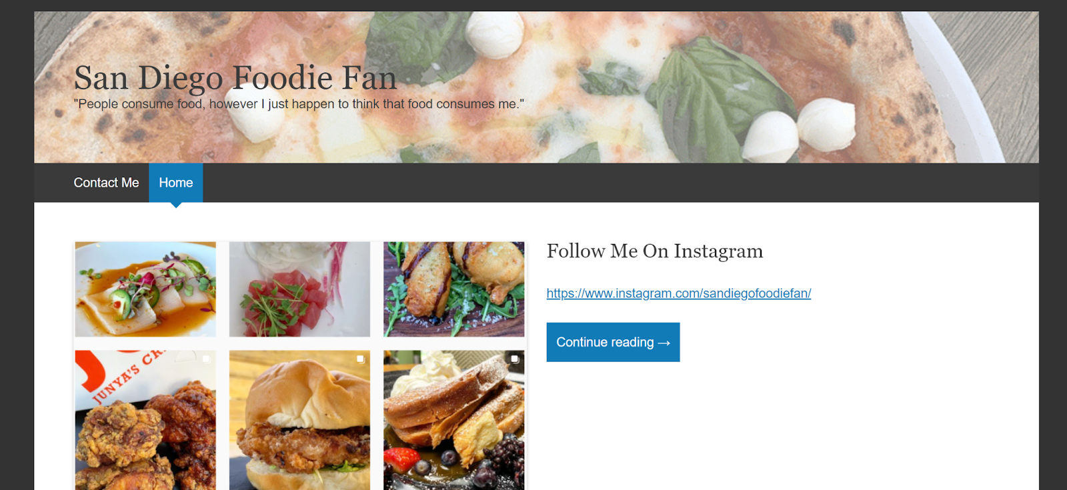Image resolution: width=1067 pixels, height=490 pixels.
Task: Open the tuna tartare with microgreens photo
Action: click(x=299, y=289)
